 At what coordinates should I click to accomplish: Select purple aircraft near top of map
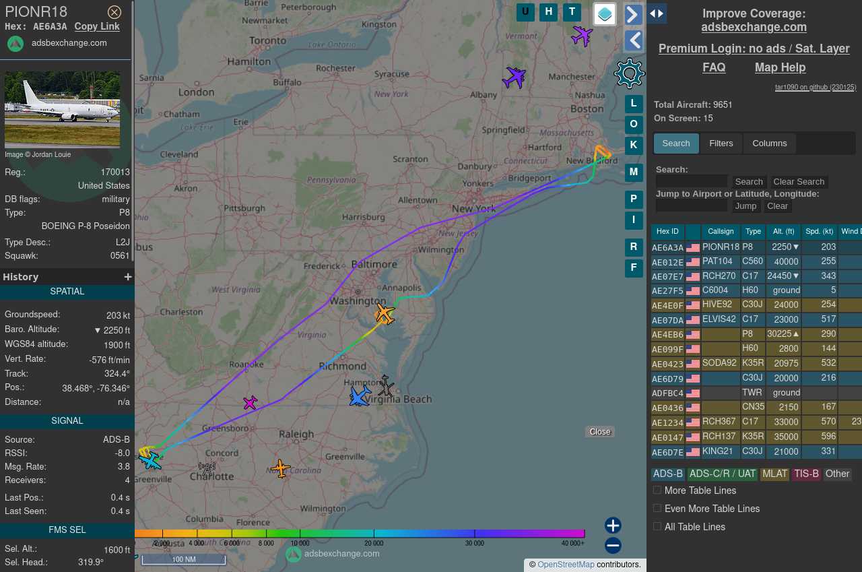582,35
